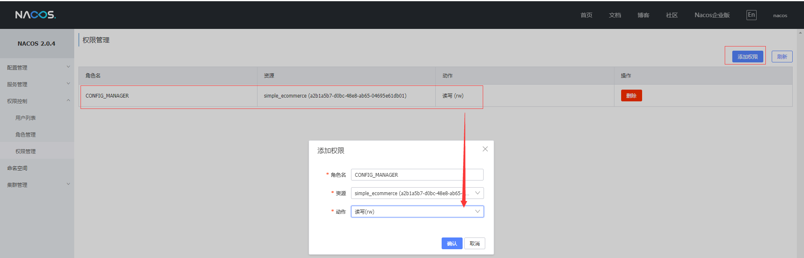Viewport: 804px width, 258px height.
Task: Close the 添加权限 dialog with X
Action: point(485,149)
